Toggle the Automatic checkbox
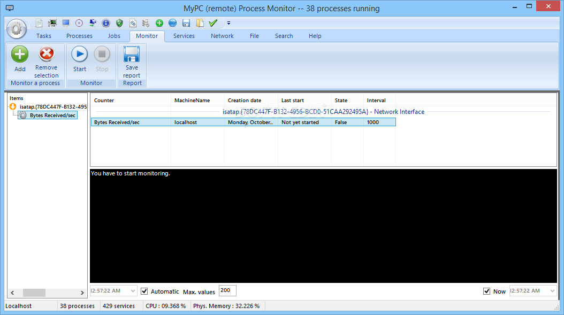Viewport: 564px width, 315px height. pyautogui.click(x=144, y=291)
